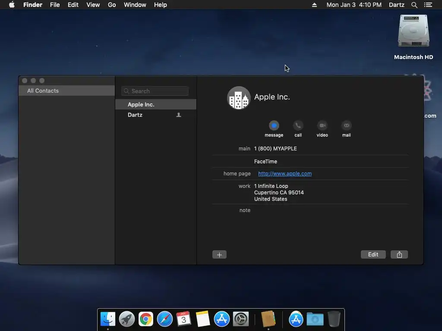Start a video call via video icon
This screenshot has height=331, width=442.
322,125
